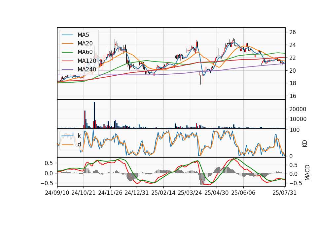Click the k label in KD legend
Screen dimensions: 317x227
79,136
